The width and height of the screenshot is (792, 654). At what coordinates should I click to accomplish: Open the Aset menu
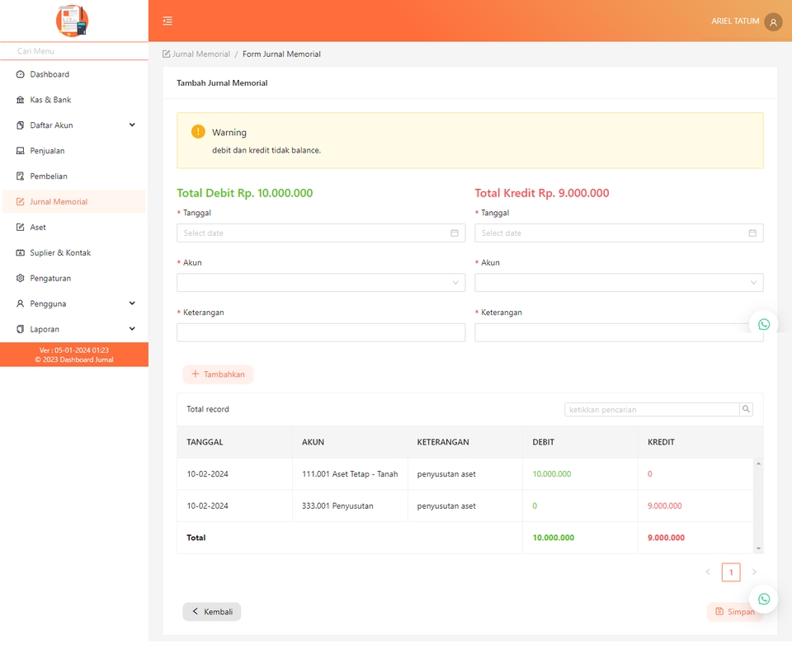click(73, 228)
